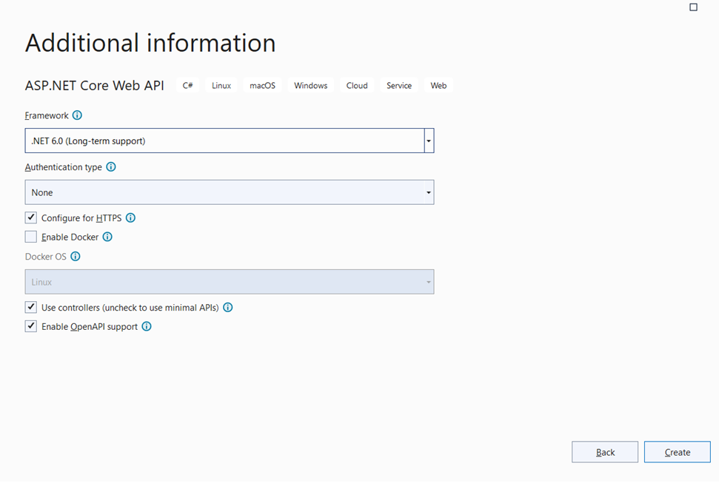Go back with the Back button
The width and height of the screenshot is (719, 486).
[604, 451]
